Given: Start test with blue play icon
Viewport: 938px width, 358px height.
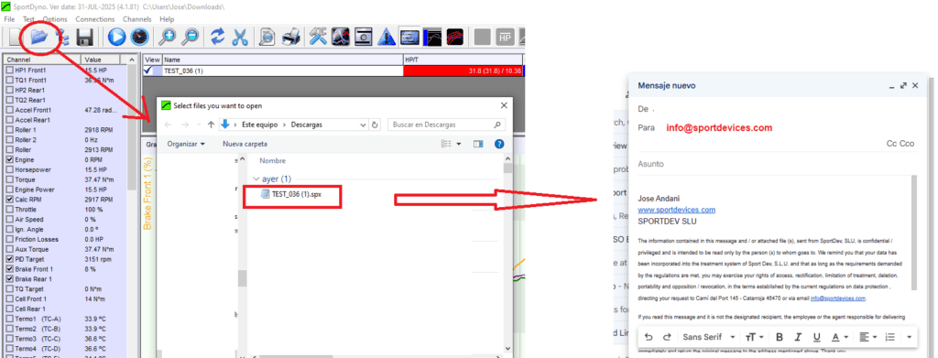Looking at the screenshot, I should 116,37.
